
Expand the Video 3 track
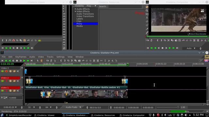(x=22, y=68)
